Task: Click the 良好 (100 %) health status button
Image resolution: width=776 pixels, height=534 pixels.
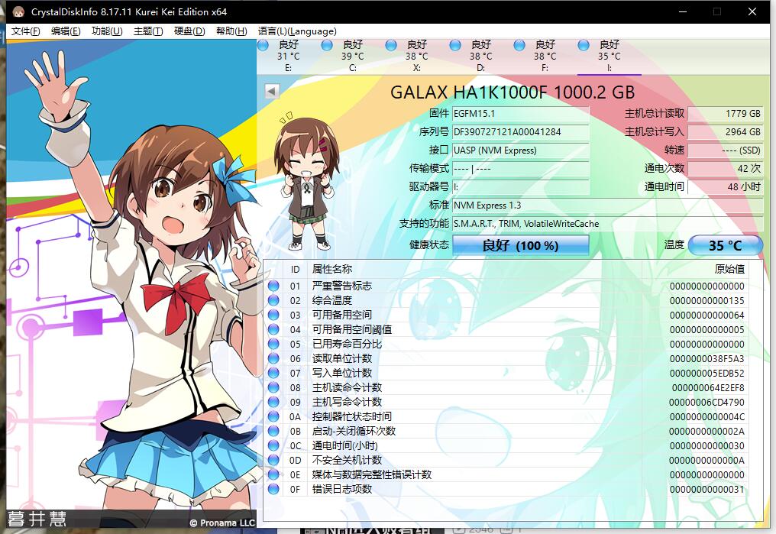Action: (520, 245)
